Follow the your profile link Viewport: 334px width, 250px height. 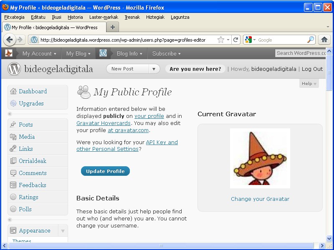click(x=149, y=116)
